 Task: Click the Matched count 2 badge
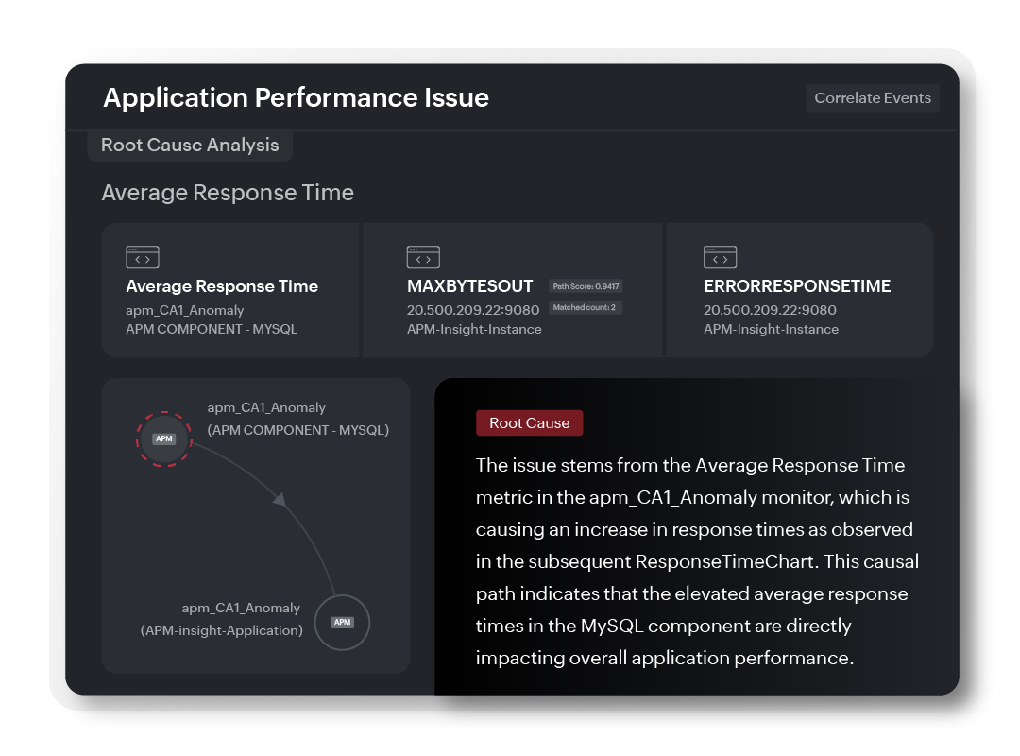click(585, 307)
